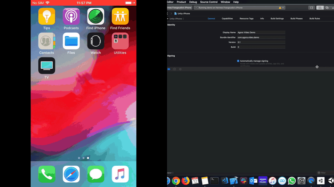The image size is (334, 187).
Task: Launch the TV app
Action: (47, 66)
